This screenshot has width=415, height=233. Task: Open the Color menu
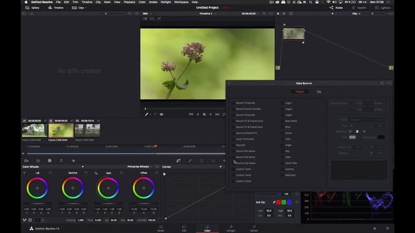142,2
